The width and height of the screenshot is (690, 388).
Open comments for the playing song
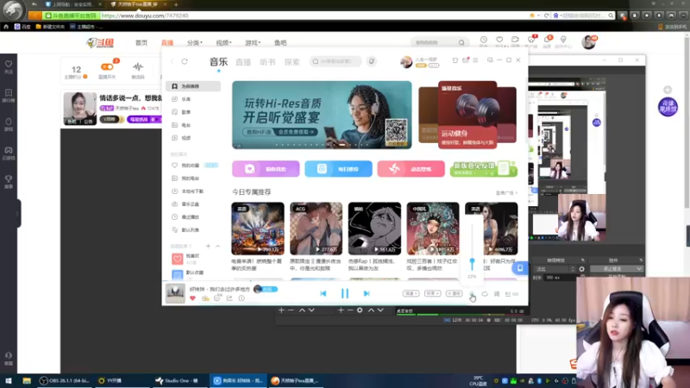[x=217, y=298]
